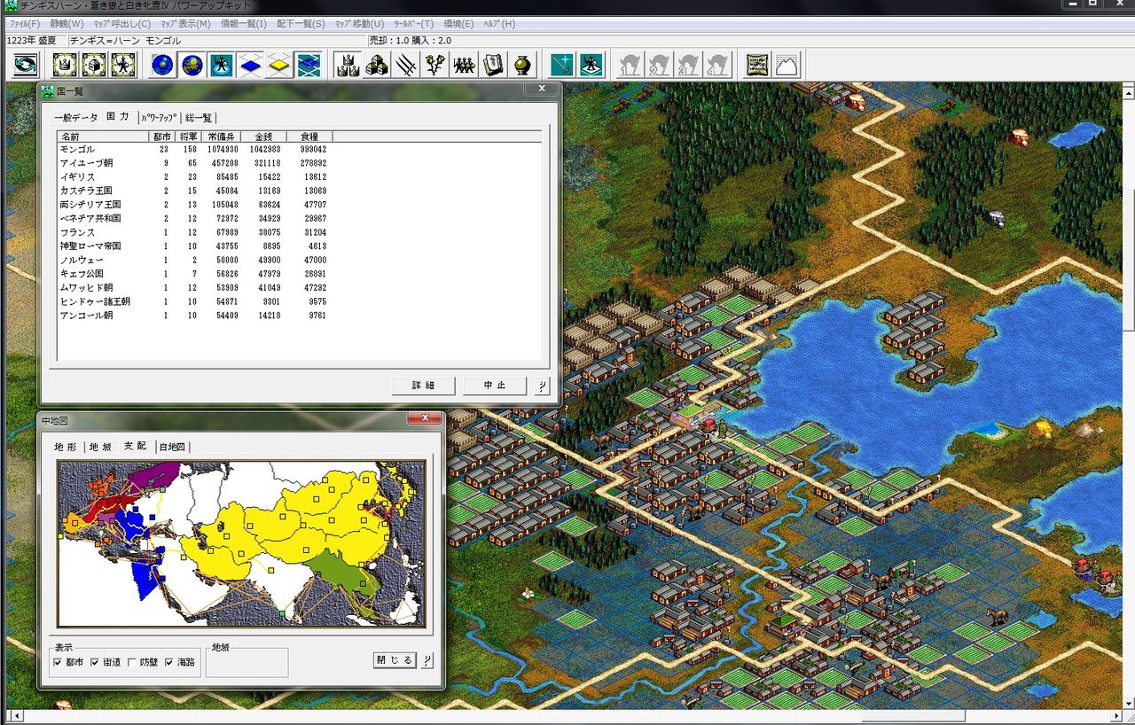Click the grayed horse number 4 icon
The height and width of the screenshot is (725, 1135).
click(x=717, y=65)
